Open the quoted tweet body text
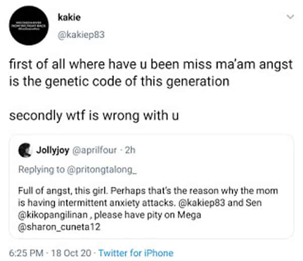Screen dimensions: 303x261 (x=148, y=209)
